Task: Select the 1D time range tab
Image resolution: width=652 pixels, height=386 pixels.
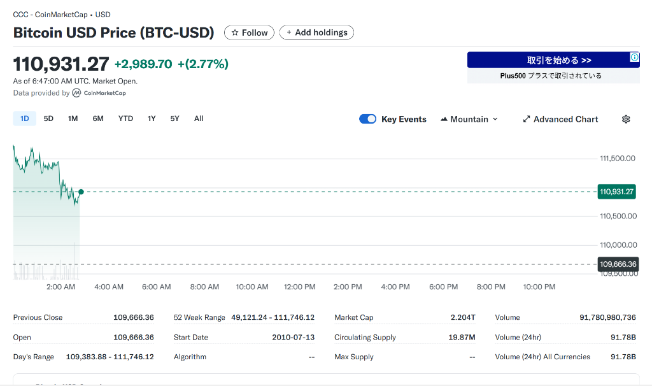Action: click(25, 118)
